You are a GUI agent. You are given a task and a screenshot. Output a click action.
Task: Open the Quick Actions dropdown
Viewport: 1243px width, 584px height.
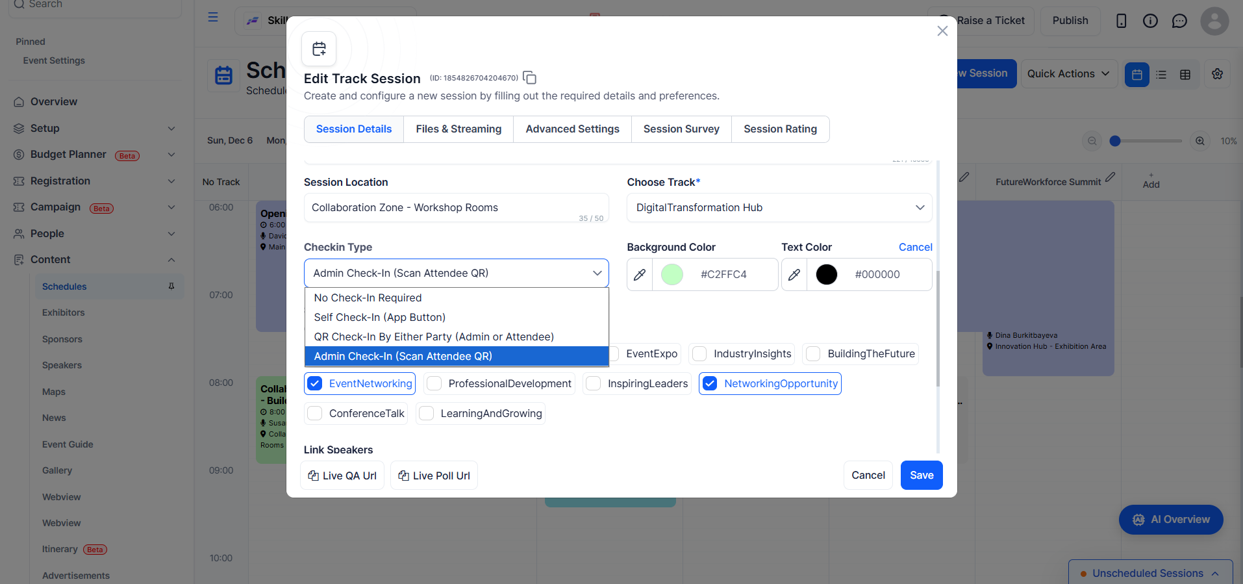coord(1069,74)
